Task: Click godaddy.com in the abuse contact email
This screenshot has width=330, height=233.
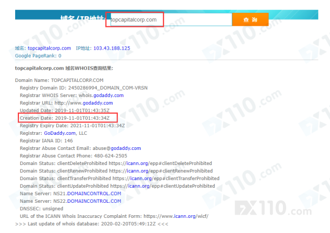Action: [x=127, y=148]
